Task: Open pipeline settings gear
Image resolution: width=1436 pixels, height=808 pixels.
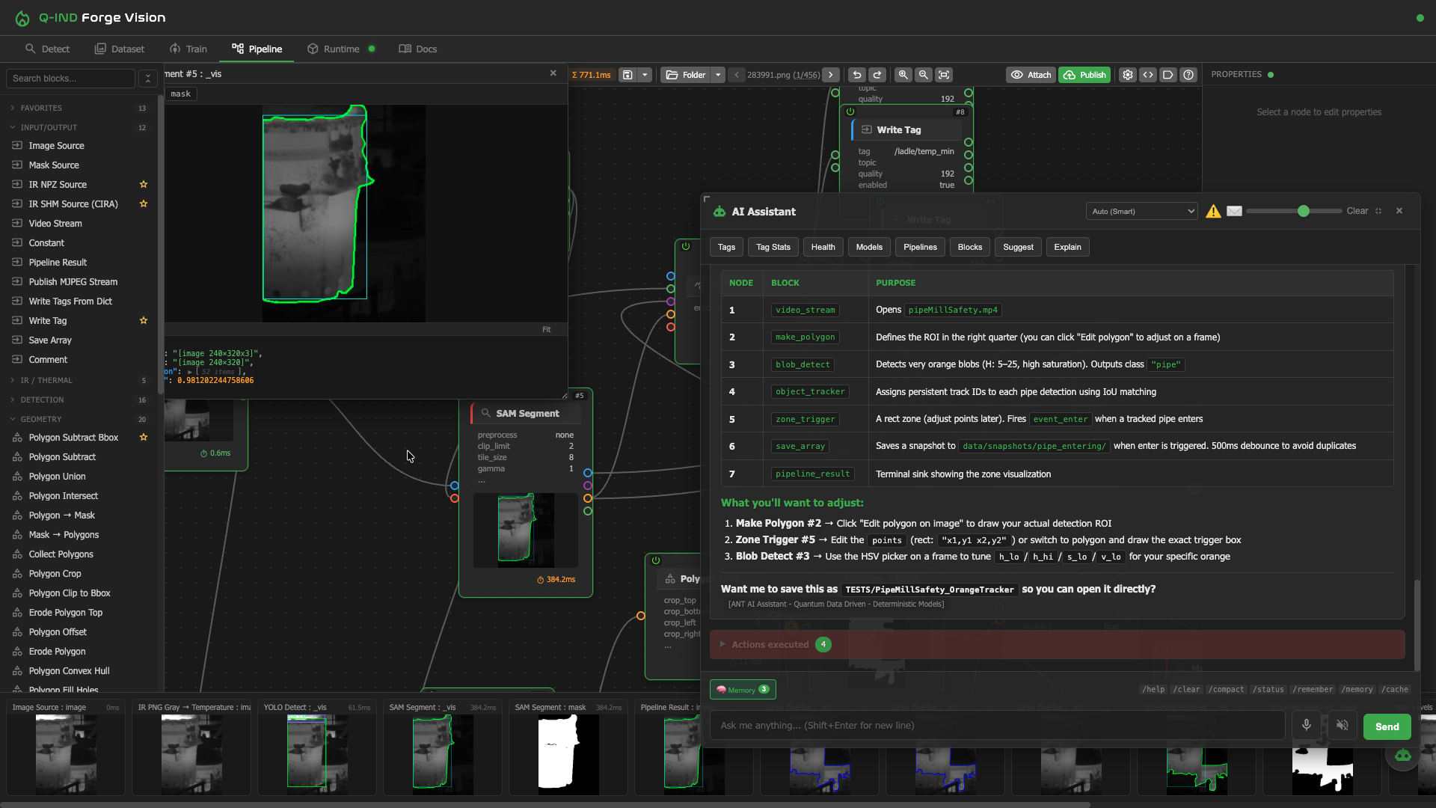Action: (1128, 75)
